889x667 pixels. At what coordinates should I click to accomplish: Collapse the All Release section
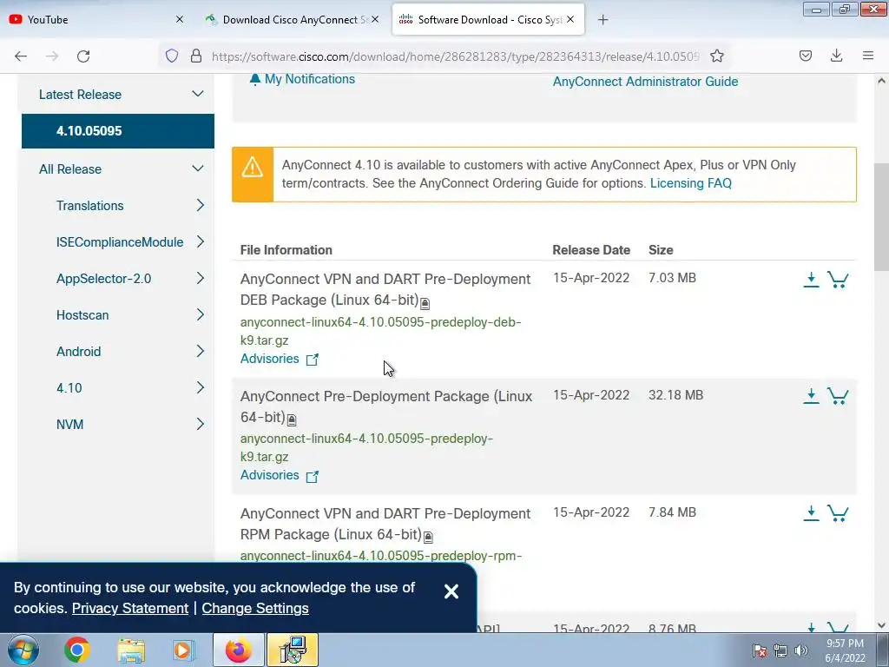(197, 168)
